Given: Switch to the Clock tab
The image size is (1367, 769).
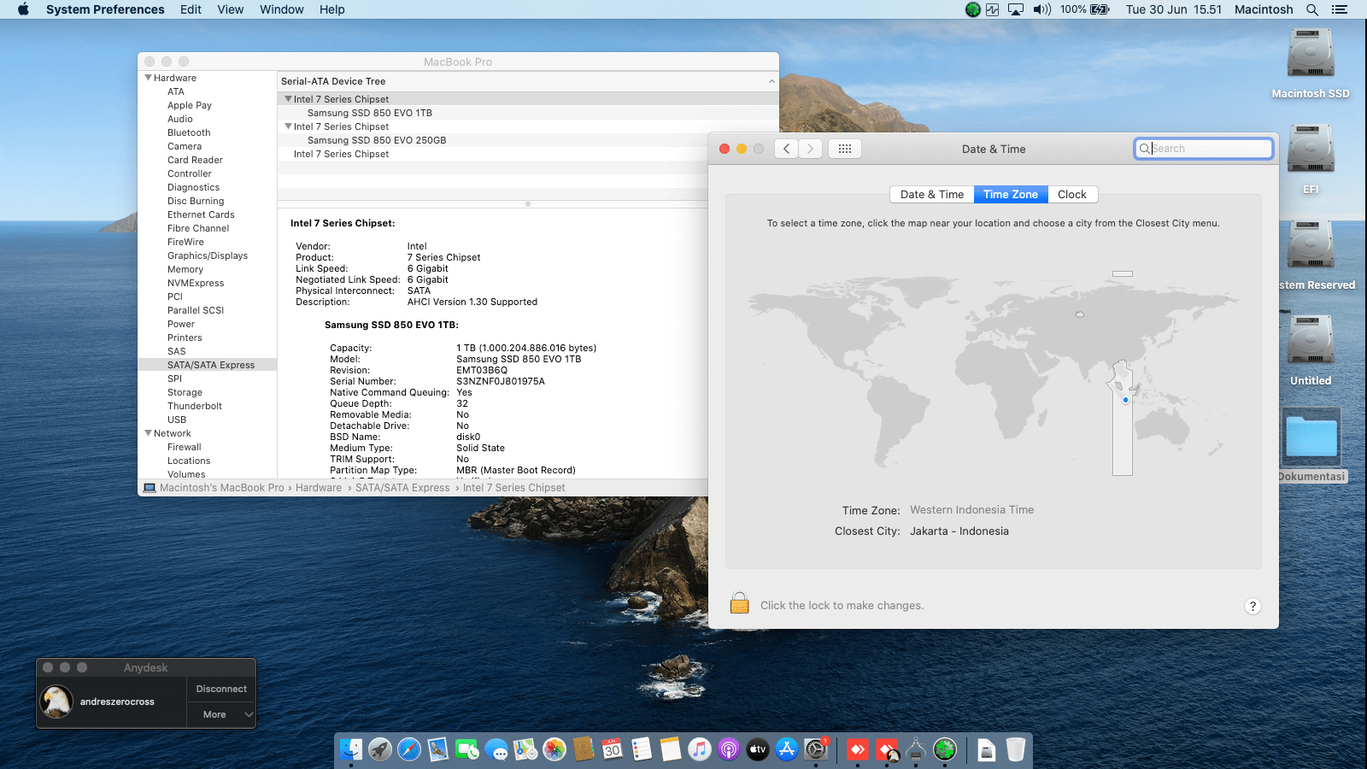Looking at the screenshot, I should pos(1071,194).
